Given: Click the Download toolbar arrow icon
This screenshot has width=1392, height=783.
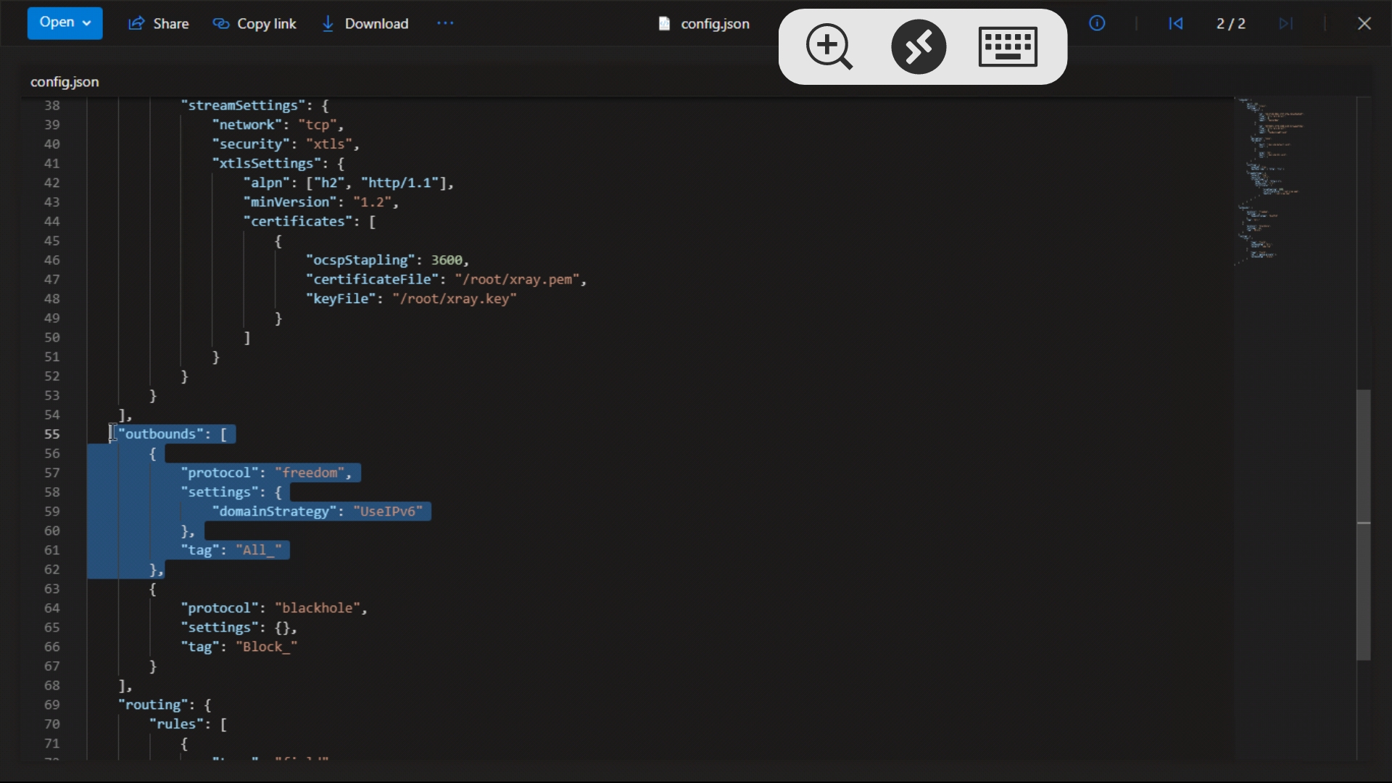Looking at the screenshot, I should (328, 23).
